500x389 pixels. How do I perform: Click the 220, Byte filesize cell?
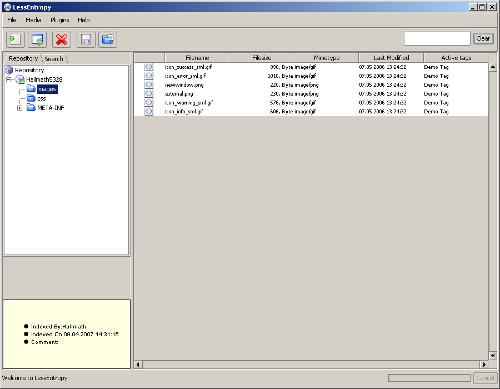[282, 85]
